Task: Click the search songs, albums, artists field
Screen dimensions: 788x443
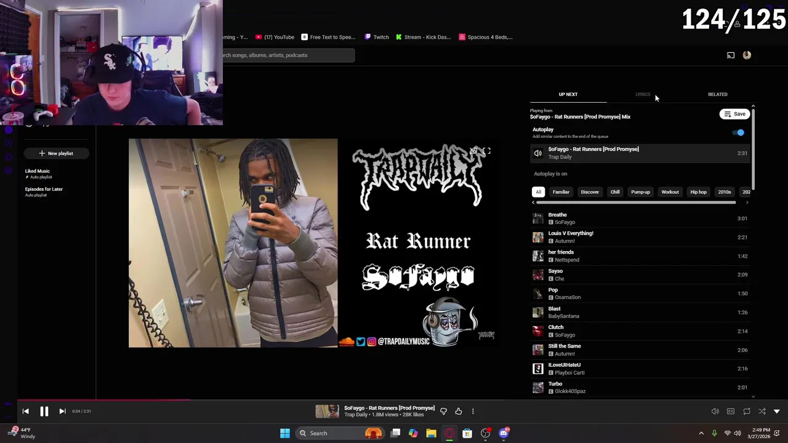Action: (288, 55)
